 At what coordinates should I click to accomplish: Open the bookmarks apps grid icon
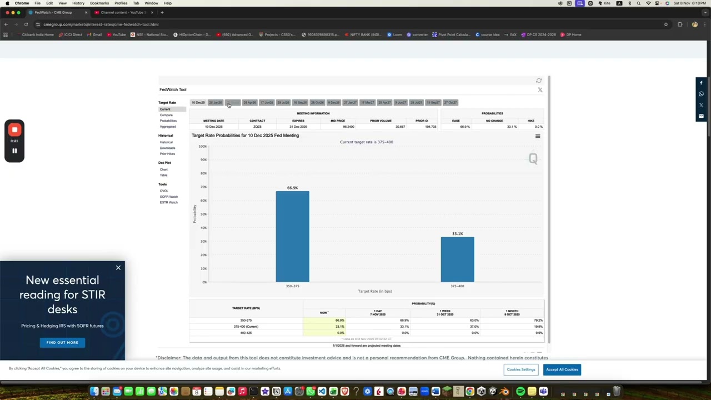(6, 34)
